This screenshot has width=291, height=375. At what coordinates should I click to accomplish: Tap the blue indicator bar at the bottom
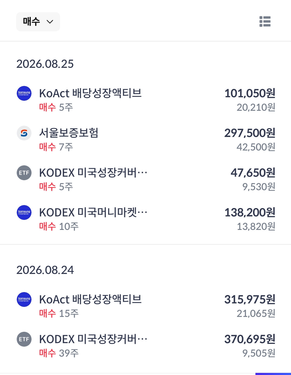[273, 374]
